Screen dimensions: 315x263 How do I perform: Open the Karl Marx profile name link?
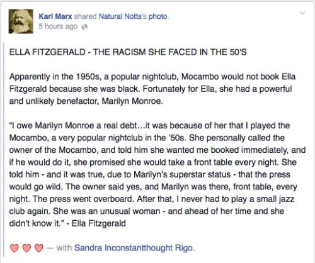(x=55, y=16)
